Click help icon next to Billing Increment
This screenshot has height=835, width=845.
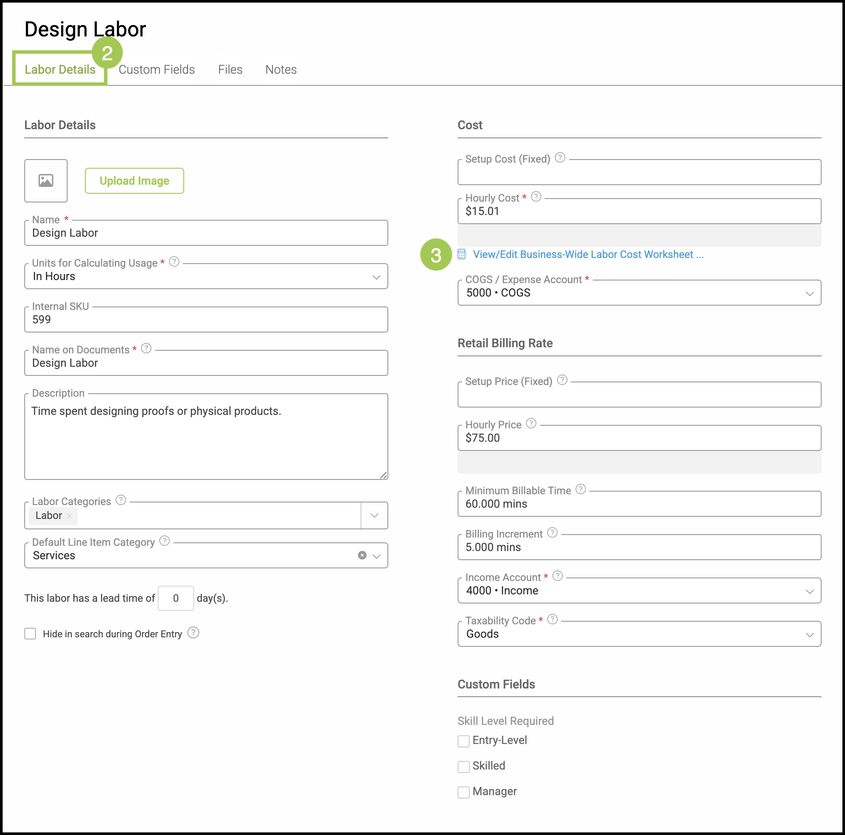pos(552,532)
